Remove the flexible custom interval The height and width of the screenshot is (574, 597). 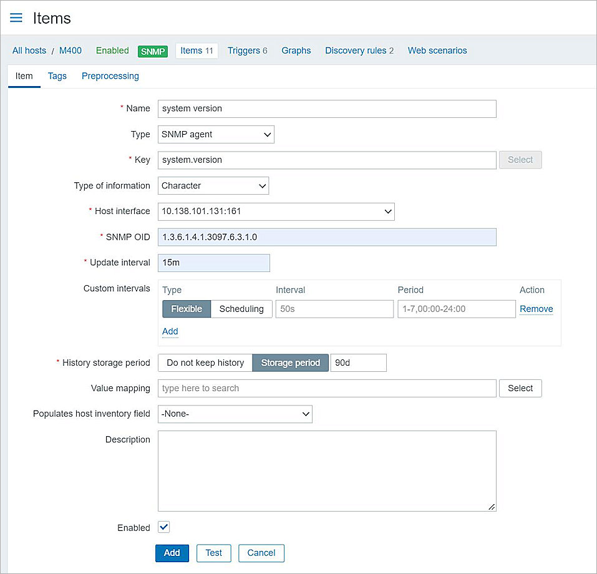[x=536, y=309]
